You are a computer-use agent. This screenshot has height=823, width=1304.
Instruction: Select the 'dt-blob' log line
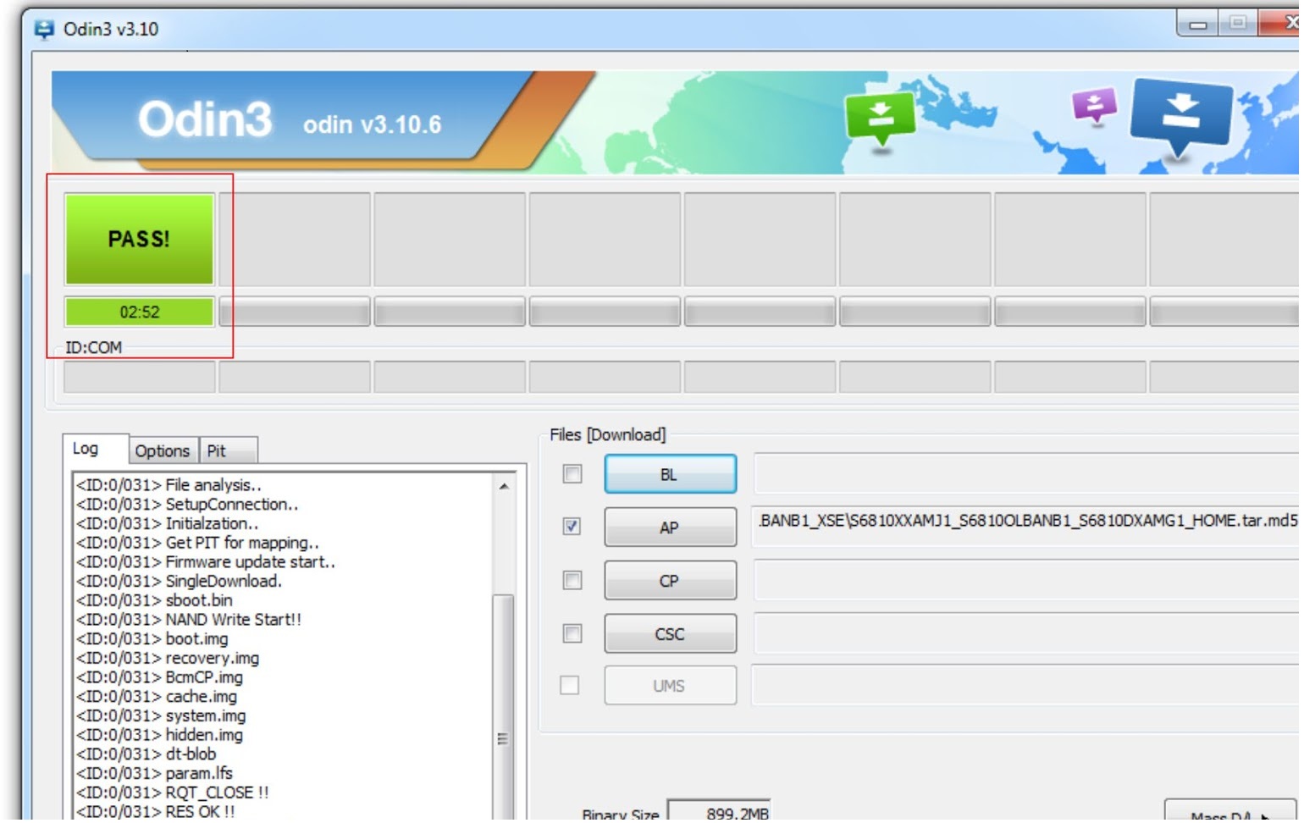click(146, 754)
